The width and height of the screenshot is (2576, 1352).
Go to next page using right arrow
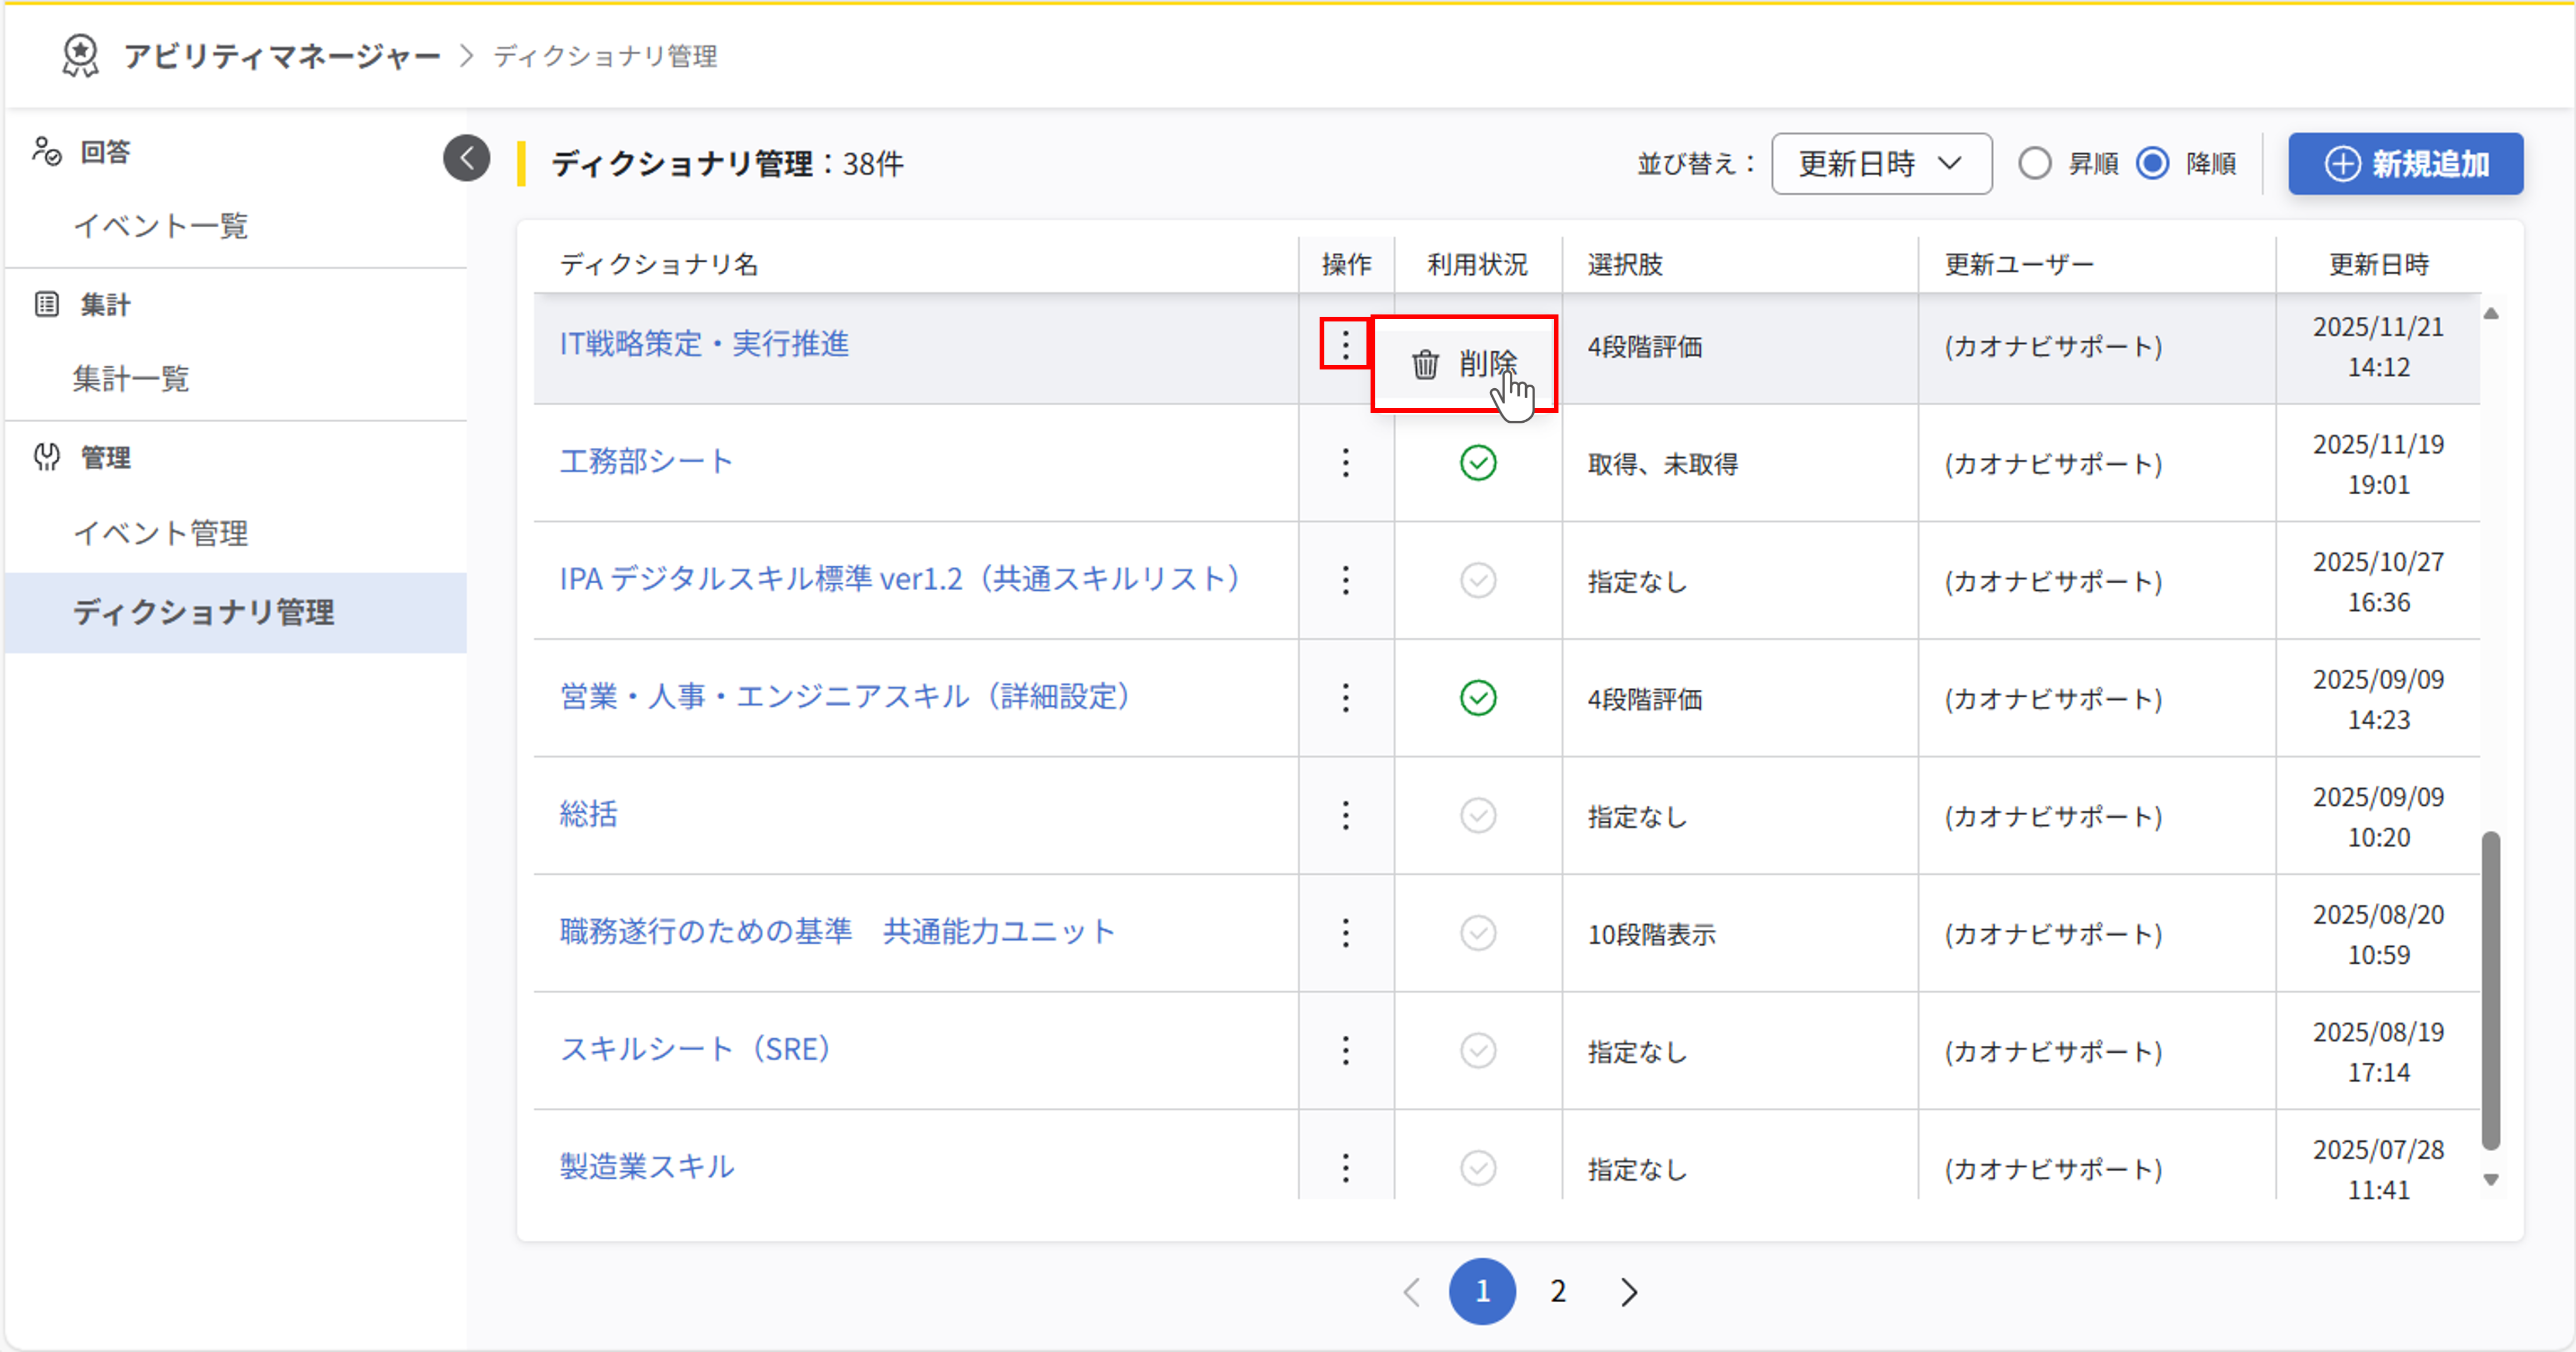1627,1291
